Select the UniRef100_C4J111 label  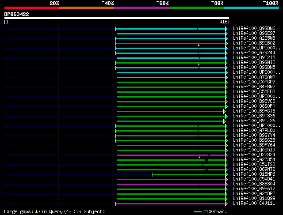coord(254,204)
